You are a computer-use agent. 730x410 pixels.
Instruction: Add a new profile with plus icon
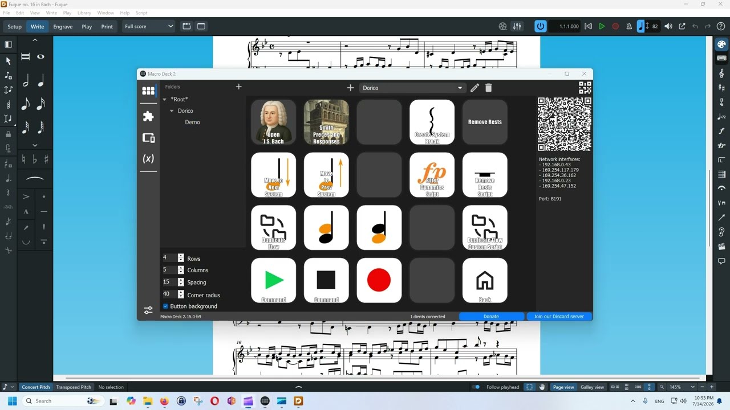pos(350,88)
